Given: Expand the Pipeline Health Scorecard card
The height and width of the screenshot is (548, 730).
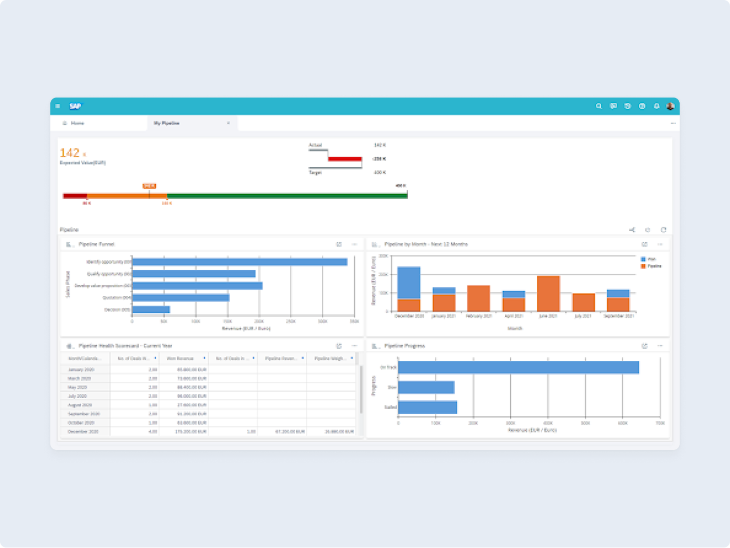Looking at the screenshot, I should (339, 346).
